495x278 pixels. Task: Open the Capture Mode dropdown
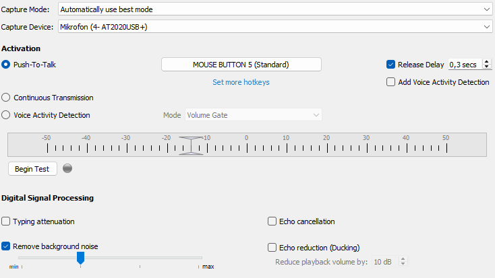click(274, 9)
